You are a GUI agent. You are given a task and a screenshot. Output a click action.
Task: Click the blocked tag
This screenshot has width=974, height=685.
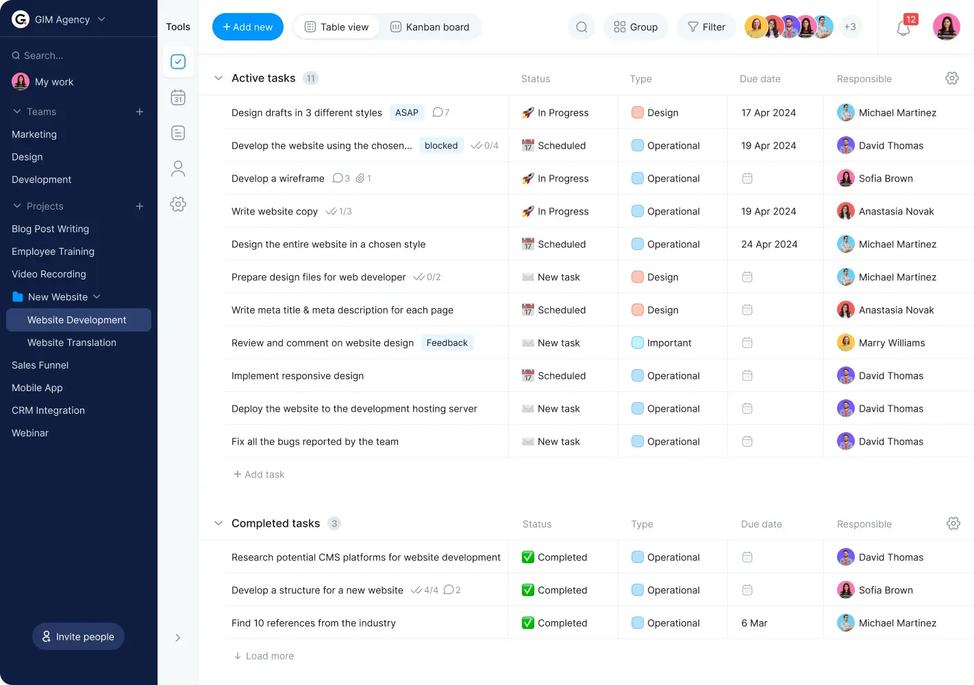441,145
